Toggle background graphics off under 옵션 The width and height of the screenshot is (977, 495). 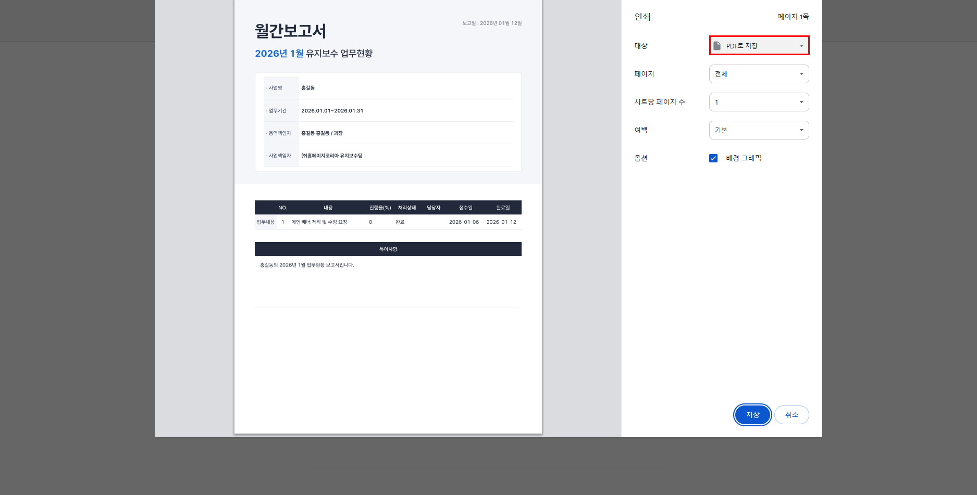pyautogui.click(x=713, y=158)
